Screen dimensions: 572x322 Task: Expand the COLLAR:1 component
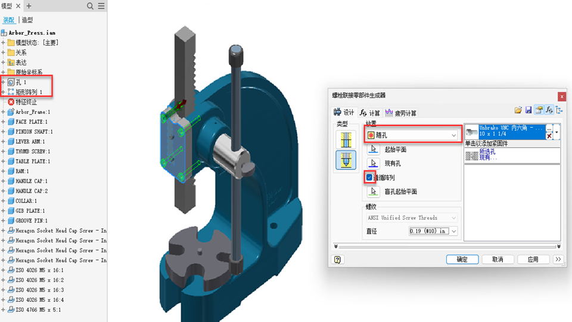coord(4,201)
